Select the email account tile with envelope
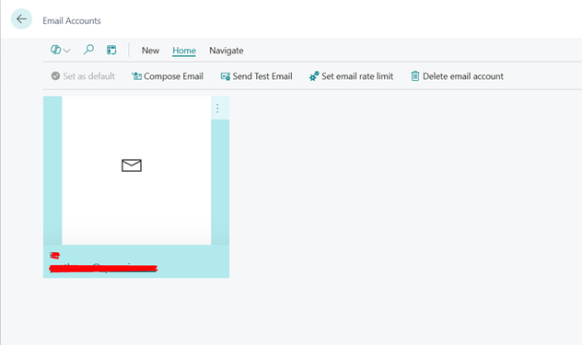This screenshot has width=582, height=345. coord(136,187)
